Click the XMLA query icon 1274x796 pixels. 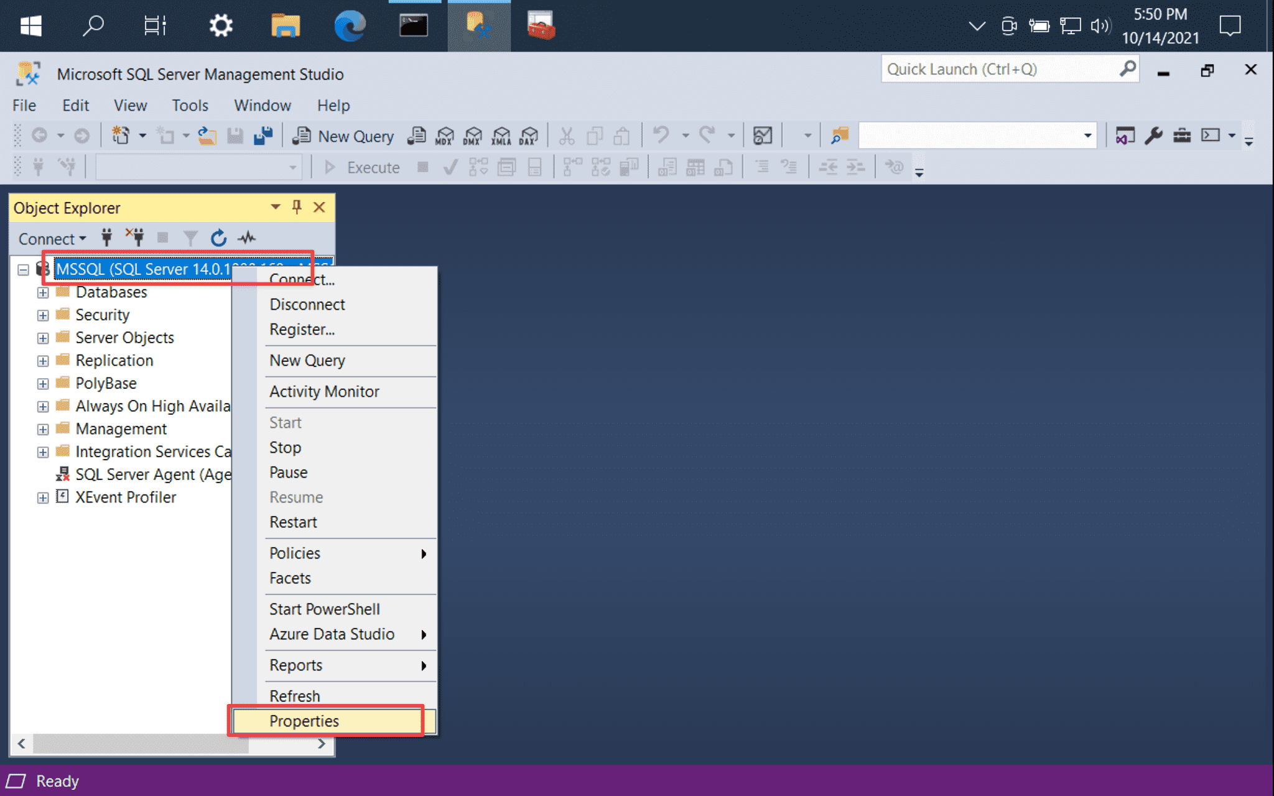click(501, 136)
